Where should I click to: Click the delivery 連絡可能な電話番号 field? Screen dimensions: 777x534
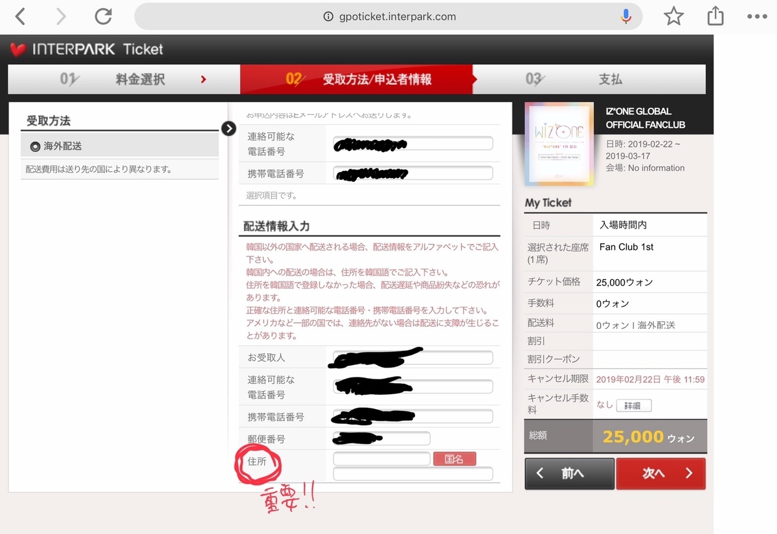click(x=413, y=387)
